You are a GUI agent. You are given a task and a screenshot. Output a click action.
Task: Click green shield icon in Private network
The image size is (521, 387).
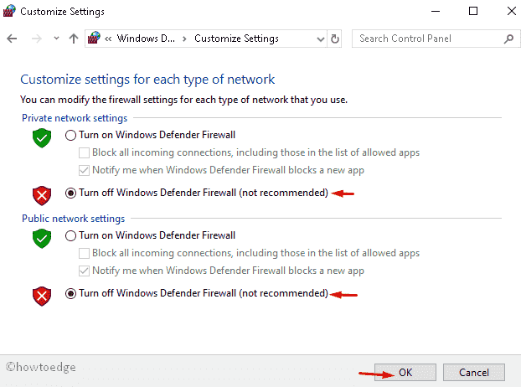point(42,138)
